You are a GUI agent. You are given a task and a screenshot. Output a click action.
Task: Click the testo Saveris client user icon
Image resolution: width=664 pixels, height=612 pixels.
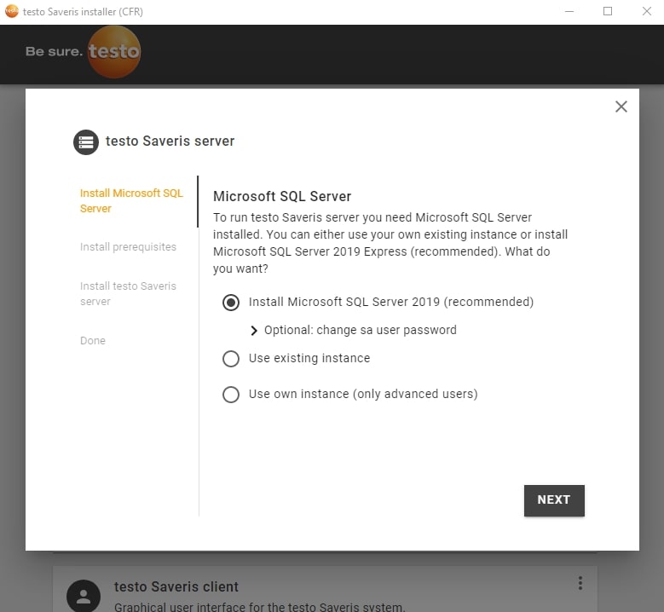coord(84,596)
